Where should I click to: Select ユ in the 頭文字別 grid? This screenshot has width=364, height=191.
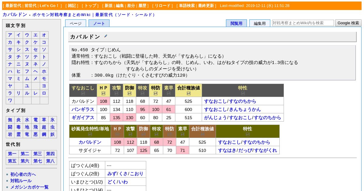click(x=27, y=86)
